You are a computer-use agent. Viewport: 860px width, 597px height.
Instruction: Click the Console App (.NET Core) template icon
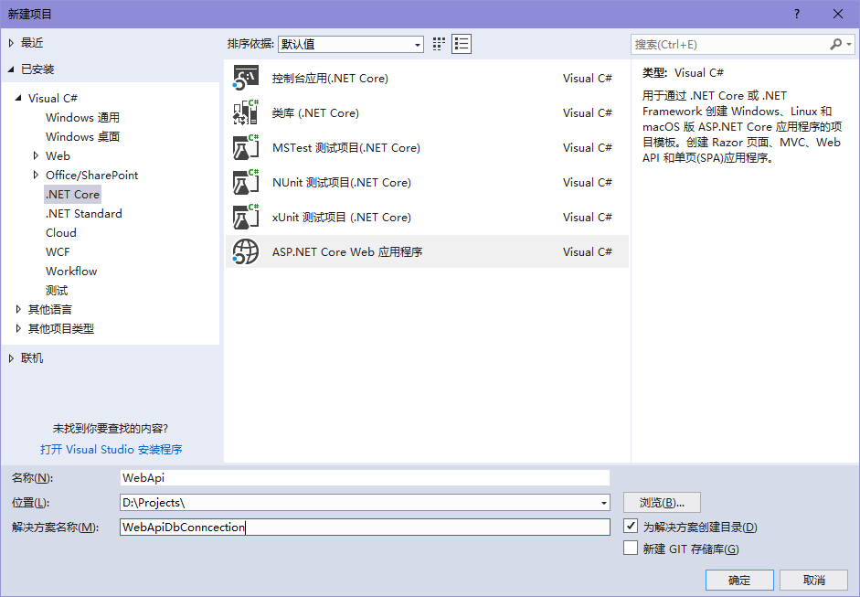[x=245, y=78]
